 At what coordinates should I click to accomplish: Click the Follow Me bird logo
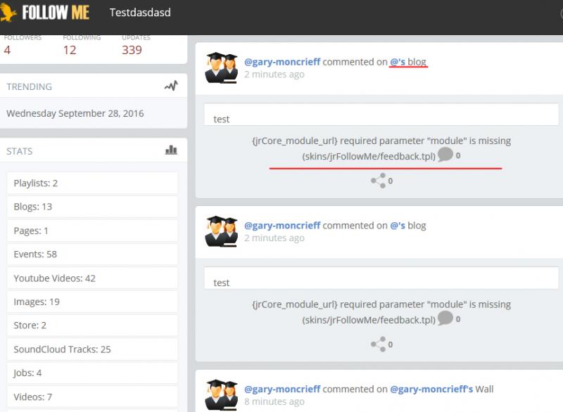[7, 12]
